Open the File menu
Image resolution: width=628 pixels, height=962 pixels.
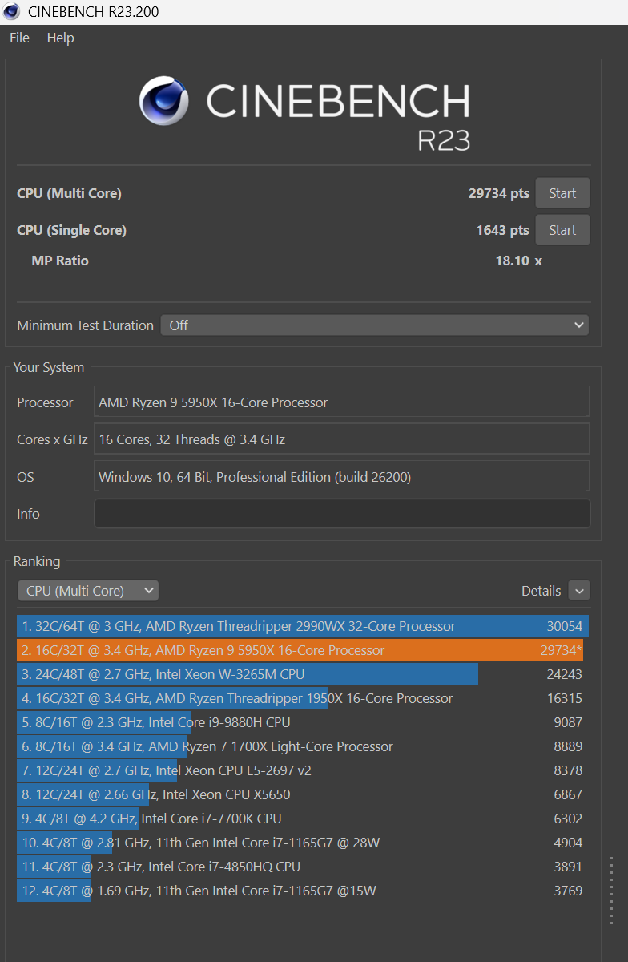click(19, 38)
